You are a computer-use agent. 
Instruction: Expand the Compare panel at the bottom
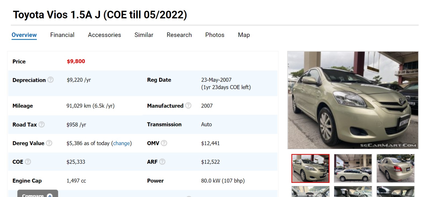tap(38, 194)
